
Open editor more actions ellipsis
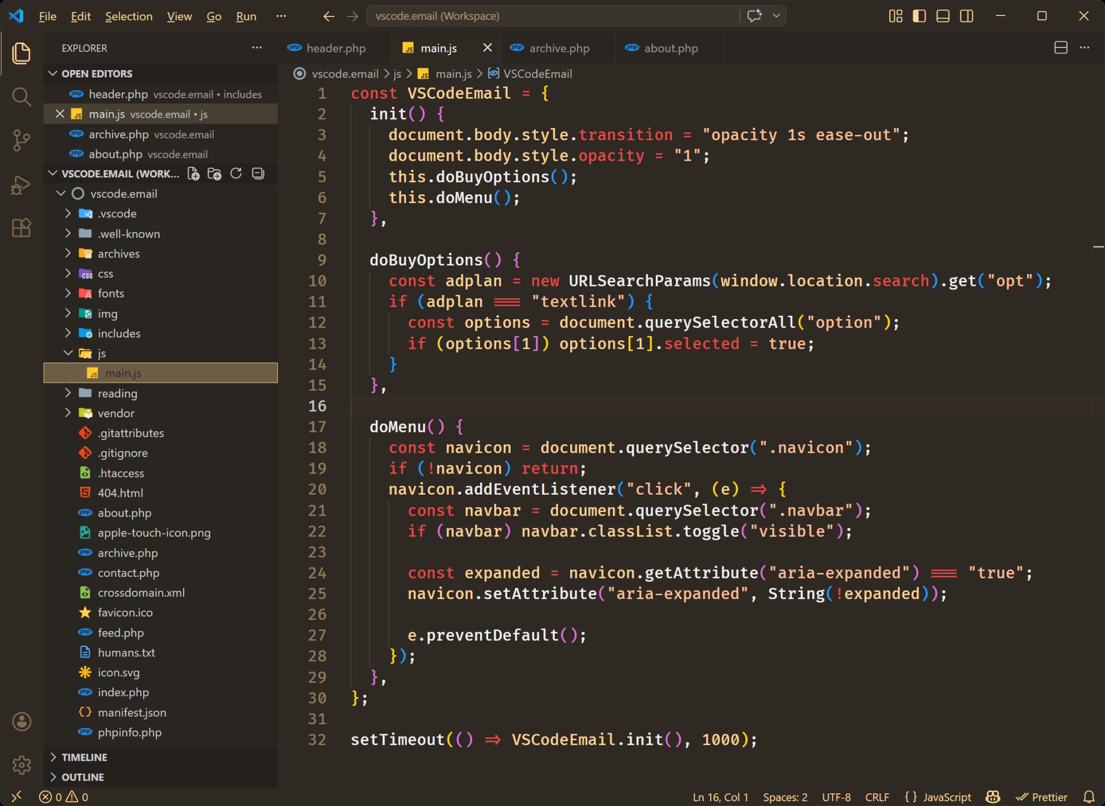point(1085,48)
